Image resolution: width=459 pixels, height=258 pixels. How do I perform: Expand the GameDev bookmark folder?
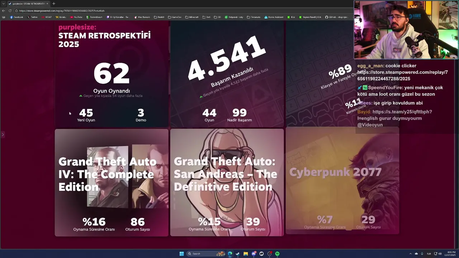[x=175, y=17]
